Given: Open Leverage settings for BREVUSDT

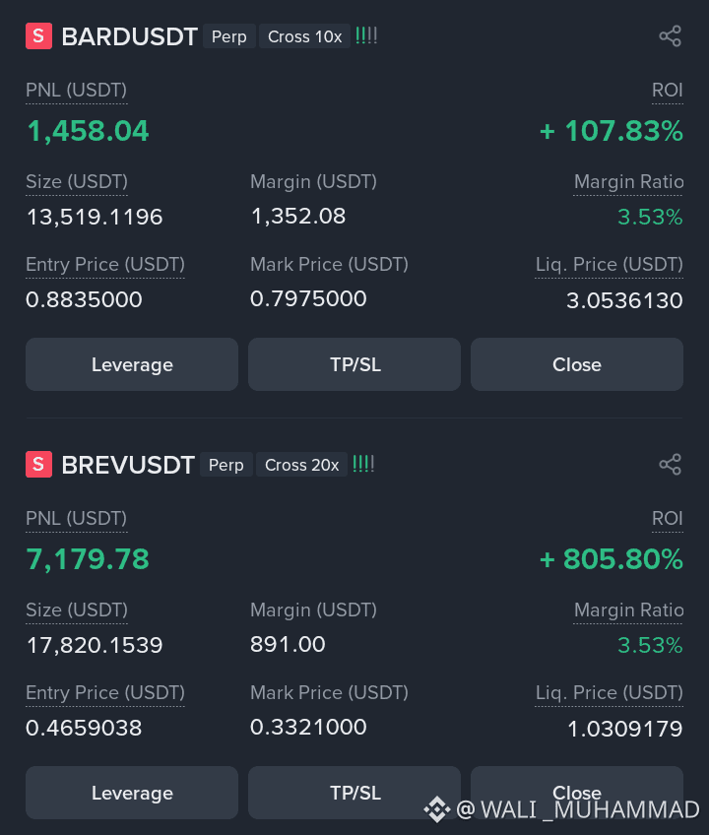Looking at the screenshot, I should tap(132, 793).
